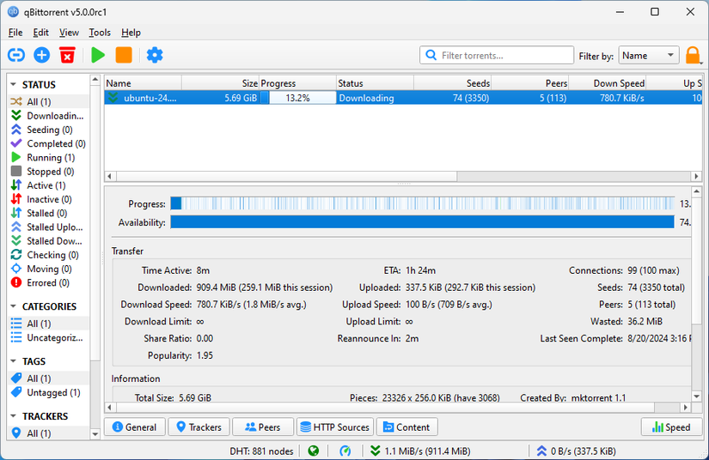
Task: Open the File menu
Action: [15, 33]
